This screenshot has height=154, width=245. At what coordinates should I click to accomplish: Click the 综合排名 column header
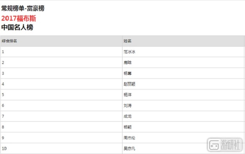coord(9,41)
